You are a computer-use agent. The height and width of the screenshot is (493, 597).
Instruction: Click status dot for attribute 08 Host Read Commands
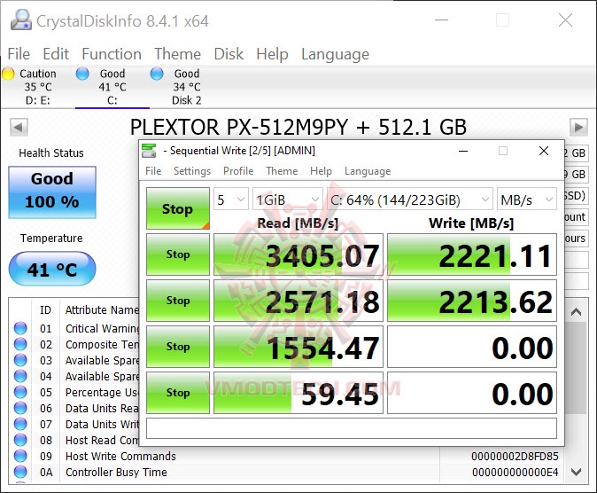(x=20, y=440)
